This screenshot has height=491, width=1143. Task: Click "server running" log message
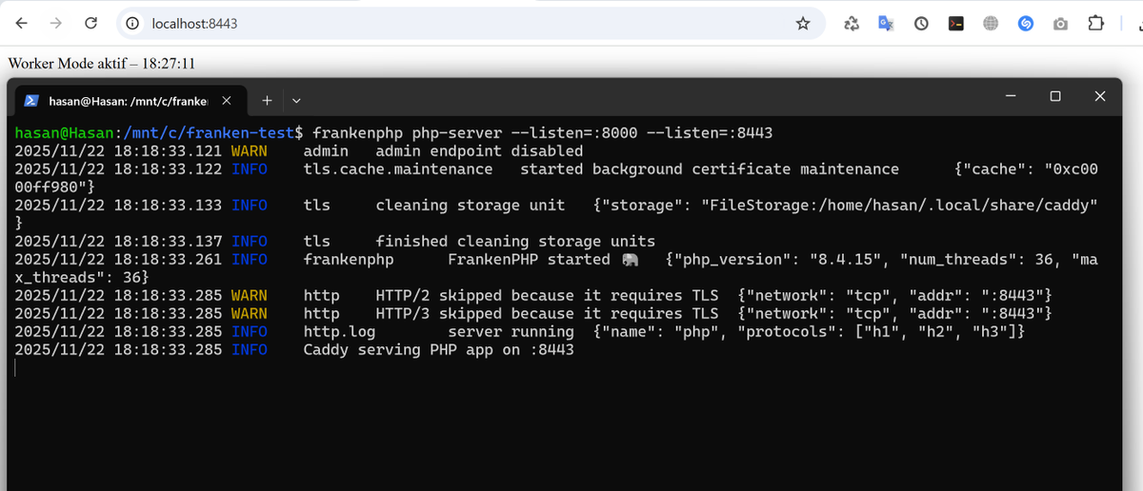(x=511, y=331)
